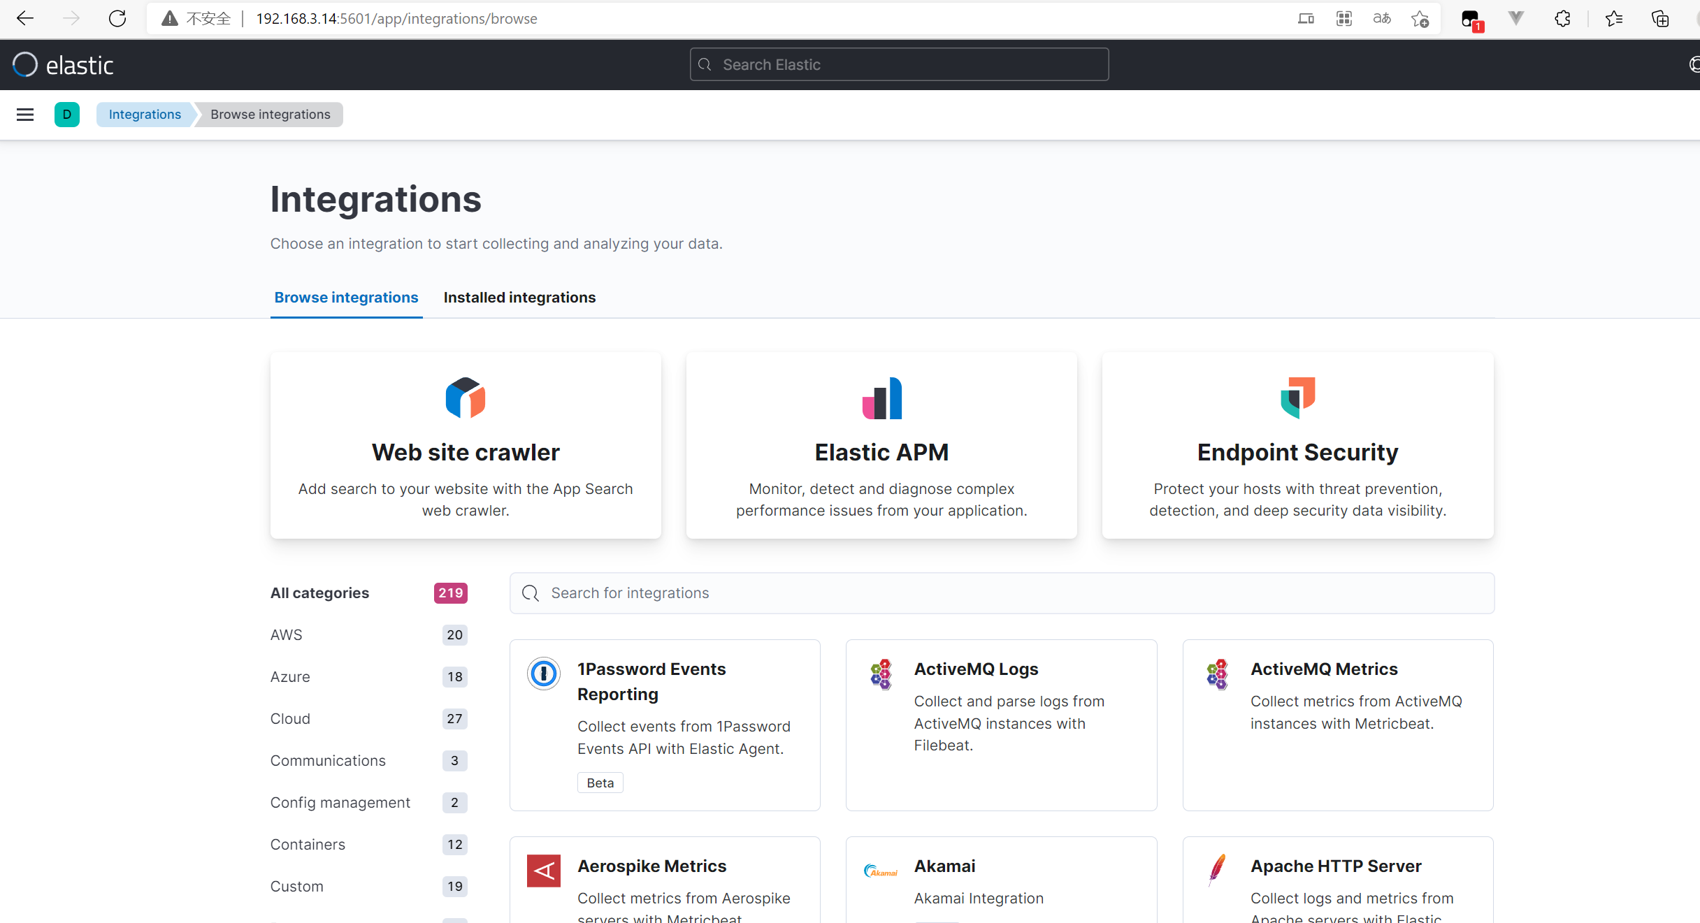Open the Elastic APM card title
This screenshot has width=1700, height=923.
coord(881,453)
